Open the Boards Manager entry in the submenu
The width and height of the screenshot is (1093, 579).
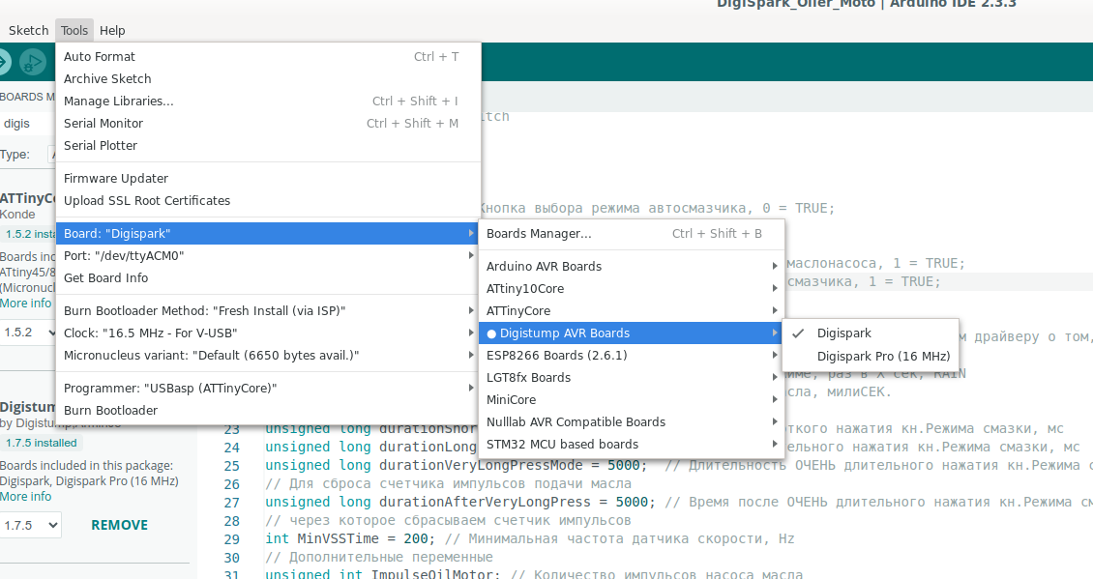pyautogui.click(x=632, y=233)
